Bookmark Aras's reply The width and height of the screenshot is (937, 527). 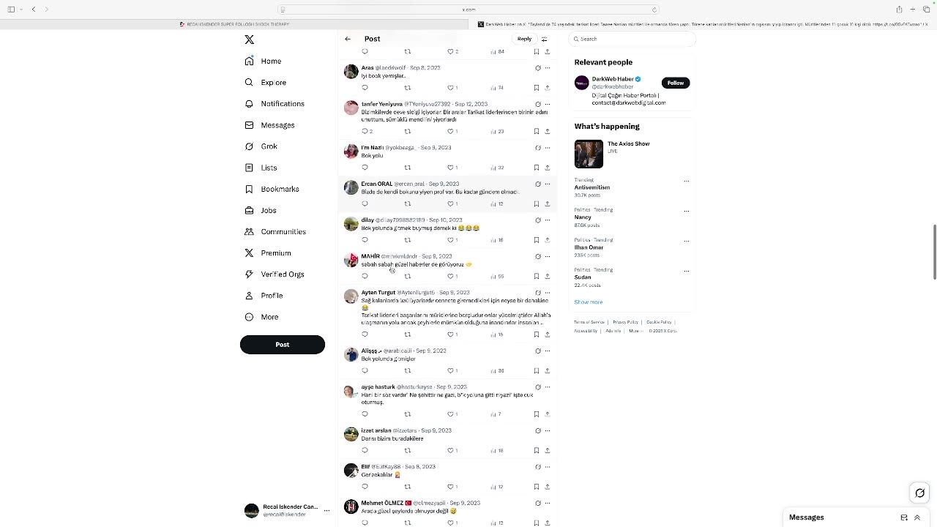(537, 88)
